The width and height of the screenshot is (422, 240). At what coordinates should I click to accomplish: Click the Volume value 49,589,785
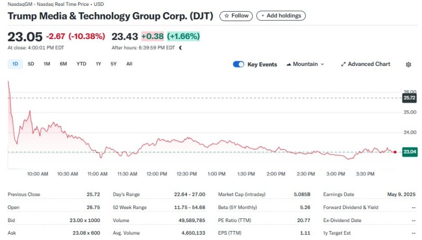click(191, 220)
